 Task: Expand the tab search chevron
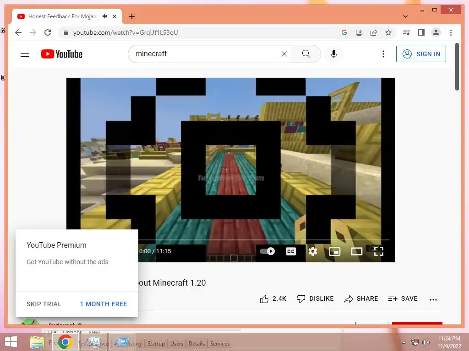[405, 16]
